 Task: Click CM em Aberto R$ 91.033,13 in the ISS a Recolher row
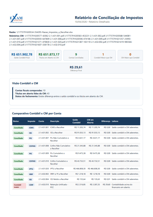pyautogui.click(x=94, y=132)
